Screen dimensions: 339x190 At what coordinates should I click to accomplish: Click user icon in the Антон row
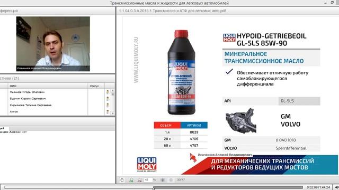[108, 111]
